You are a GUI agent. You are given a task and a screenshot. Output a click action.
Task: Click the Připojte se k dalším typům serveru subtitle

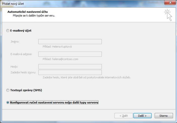click(34, 15)
